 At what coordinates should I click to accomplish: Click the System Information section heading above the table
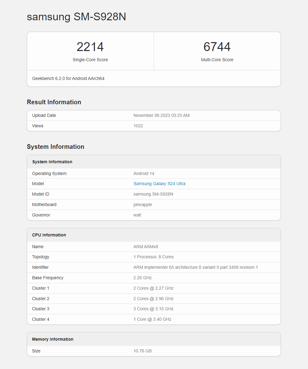[x=55, y=147]
